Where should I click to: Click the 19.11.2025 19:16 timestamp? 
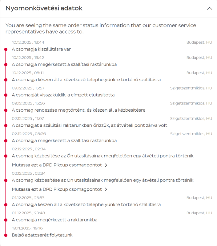[x=27, y=228]
